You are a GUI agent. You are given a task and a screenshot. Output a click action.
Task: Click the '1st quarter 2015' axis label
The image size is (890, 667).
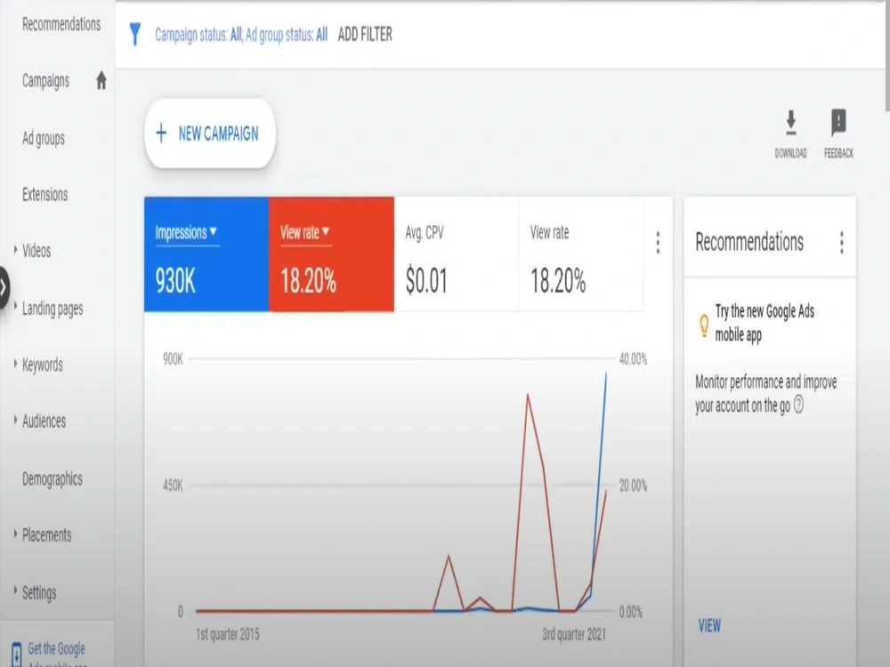click(228, 634)
